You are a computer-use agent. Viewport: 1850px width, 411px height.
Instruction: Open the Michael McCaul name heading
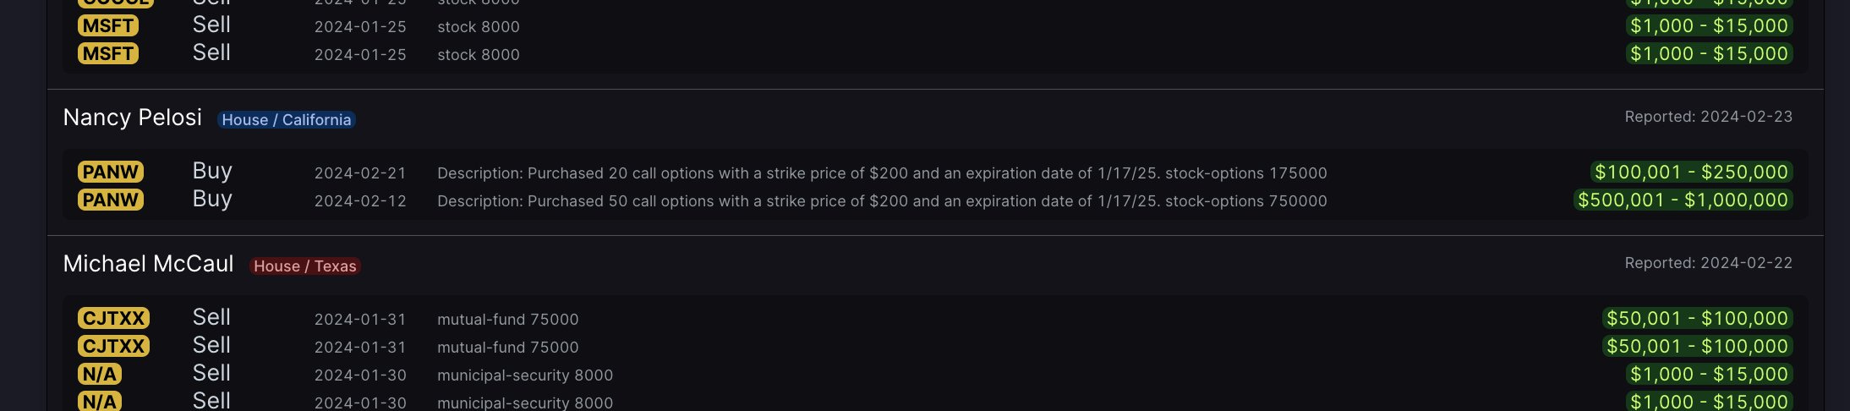148,264
